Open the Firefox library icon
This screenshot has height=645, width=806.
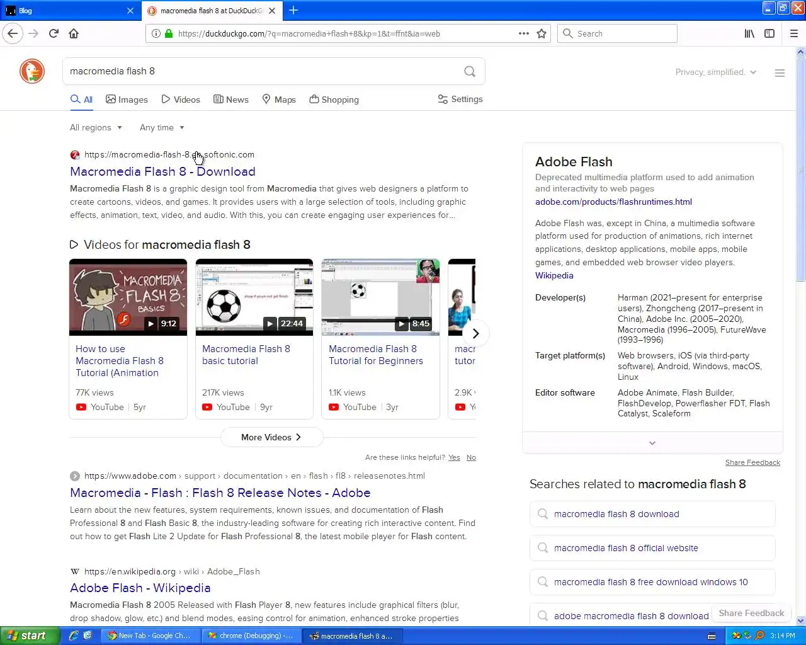click(749, 33)
